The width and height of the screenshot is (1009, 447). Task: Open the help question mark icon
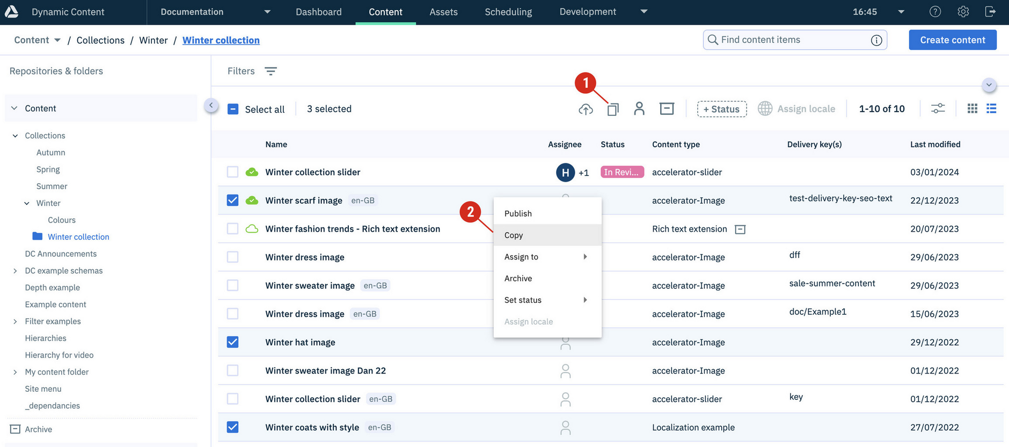tap(935, 12)
